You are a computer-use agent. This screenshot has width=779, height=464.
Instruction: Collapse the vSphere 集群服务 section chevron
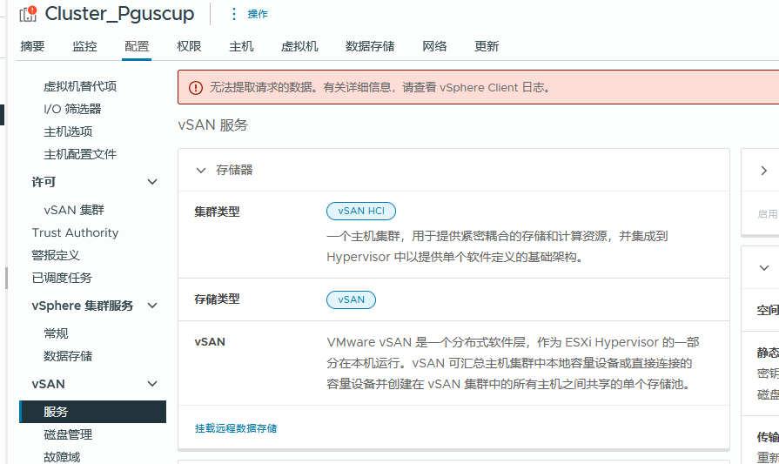pyautogui.click(x=152, y=306)
